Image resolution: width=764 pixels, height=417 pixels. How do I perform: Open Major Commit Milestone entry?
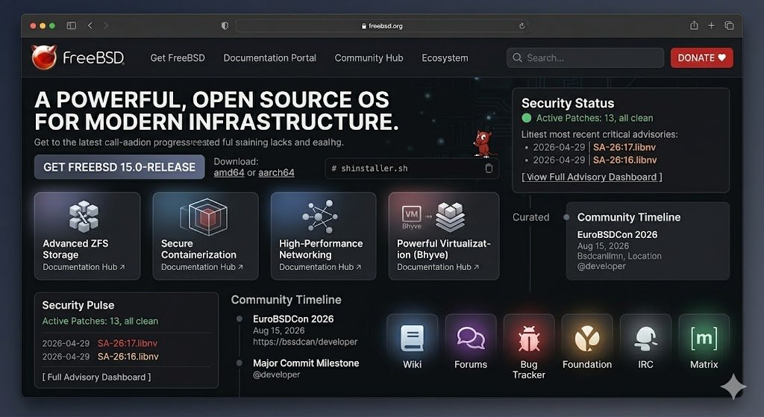pos(306,363)
